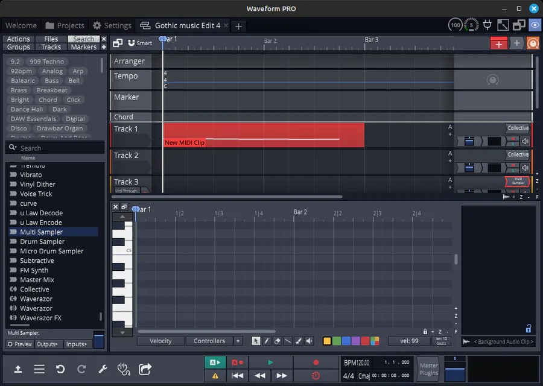This screenshot has width=543, height=386.
Task: Toggle note audition speaker in MIDI editor
Action: click(310, 341)
